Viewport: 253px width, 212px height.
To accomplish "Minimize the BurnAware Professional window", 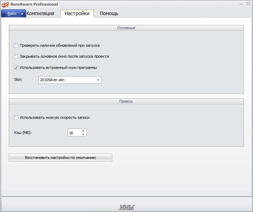I will coord(241,4).
